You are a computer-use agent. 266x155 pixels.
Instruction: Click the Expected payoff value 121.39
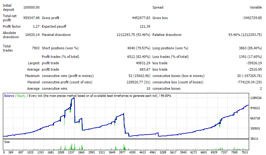(x=145, y=26)
